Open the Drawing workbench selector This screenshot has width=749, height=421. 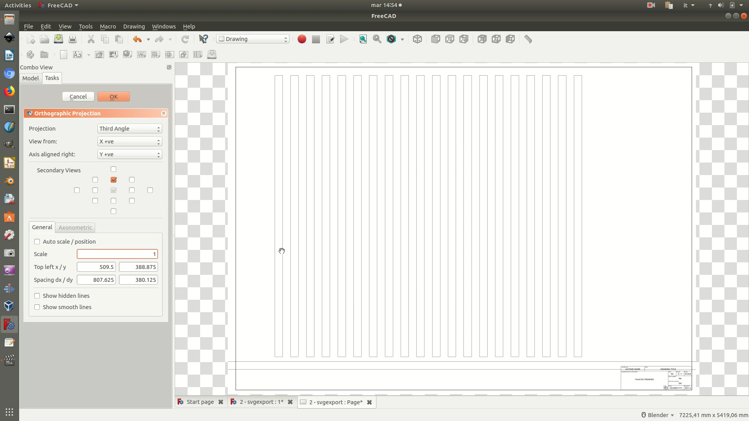point(253,39)
